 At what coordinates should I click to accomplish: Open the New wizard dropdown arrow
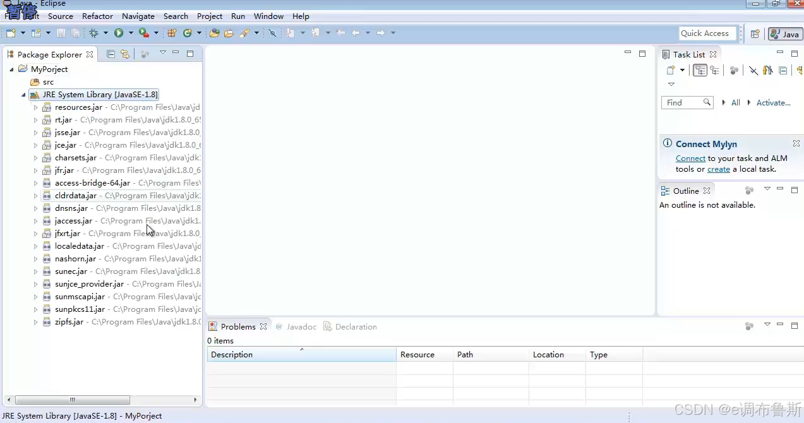23,33
